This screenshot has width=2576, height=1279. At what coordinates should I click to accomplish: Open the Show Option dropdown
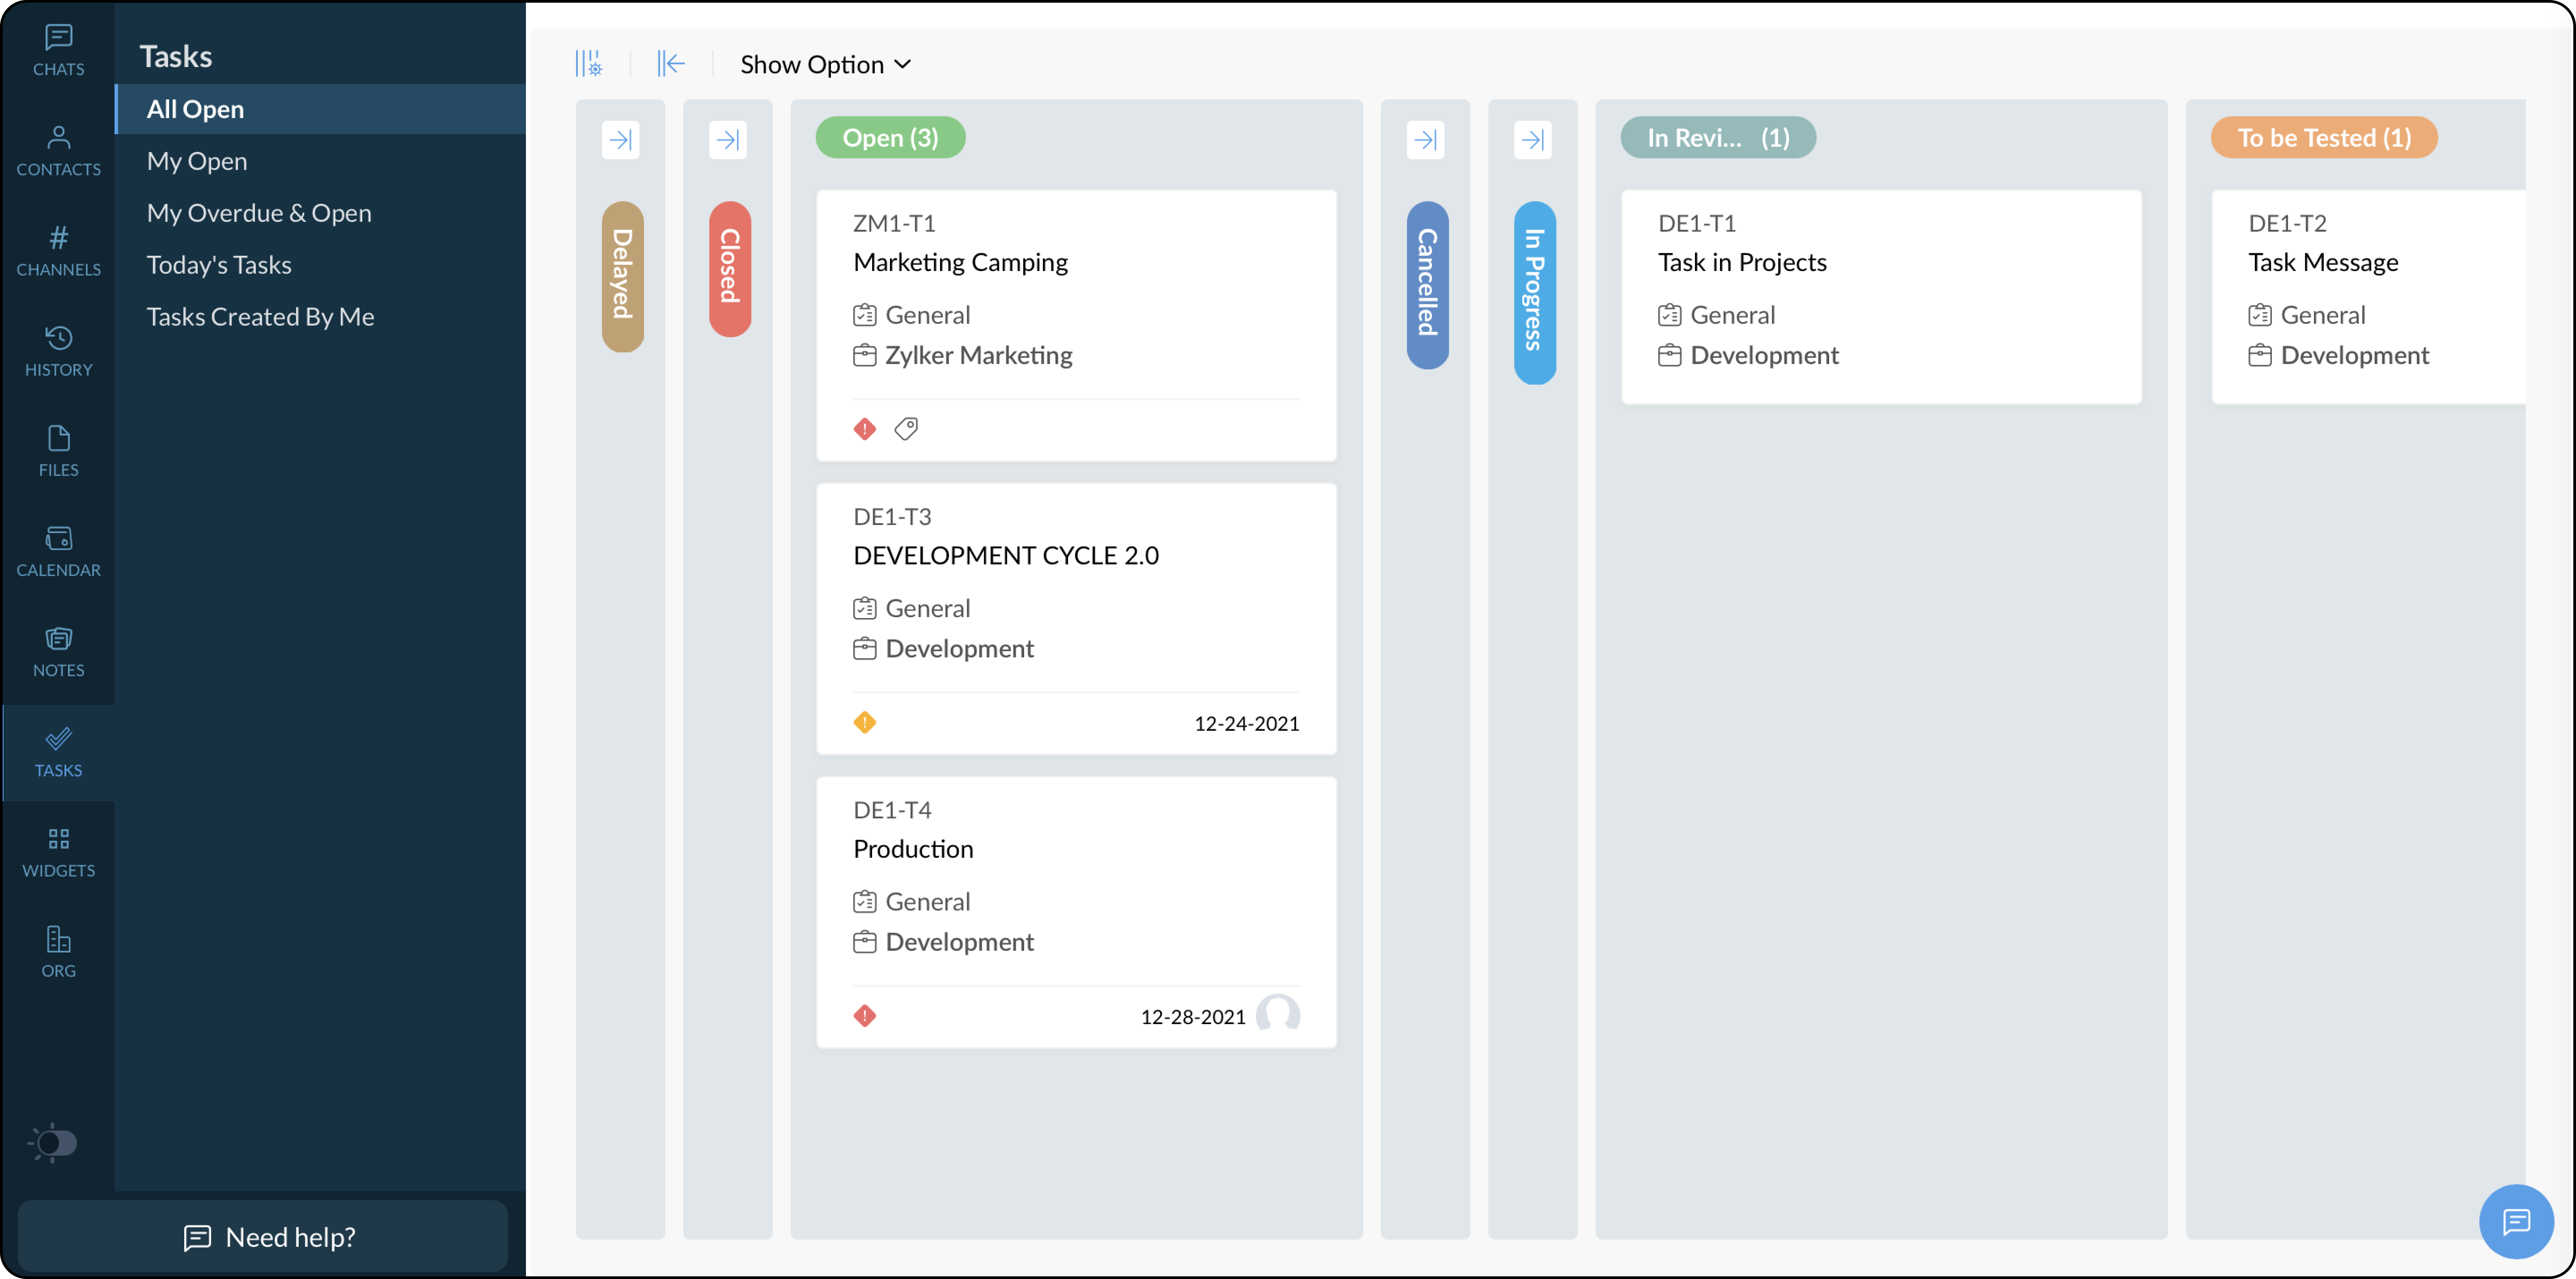point(825,64)
